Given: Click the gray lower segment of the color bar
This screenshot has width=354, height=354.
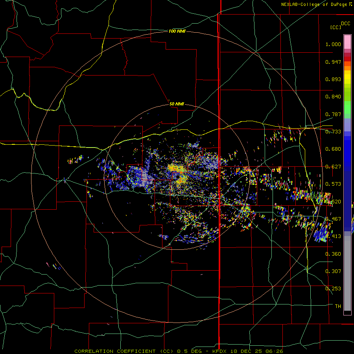Looking at the screenshot, I should (x=347, y=273).
